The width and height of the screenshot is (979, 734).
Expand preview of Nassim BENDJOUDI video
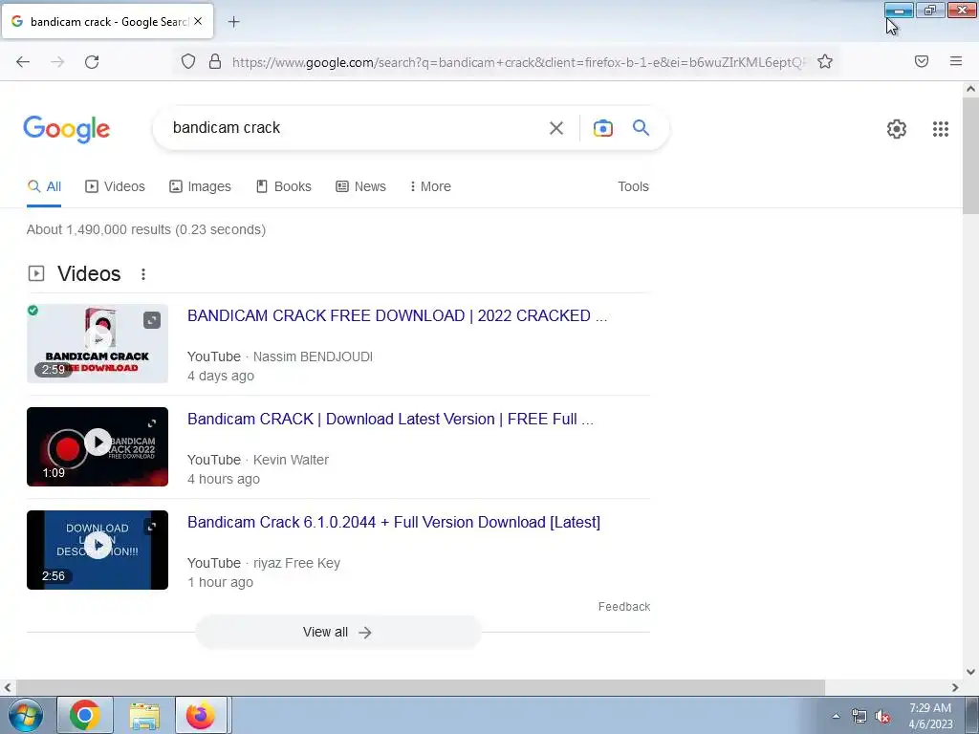click(x=152, y=320)
